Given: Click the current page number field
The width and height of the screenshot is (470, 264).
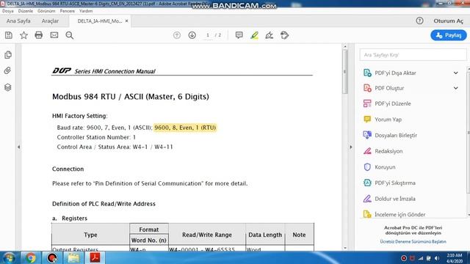Looking at the screenshot, I should tap(208, 35).
